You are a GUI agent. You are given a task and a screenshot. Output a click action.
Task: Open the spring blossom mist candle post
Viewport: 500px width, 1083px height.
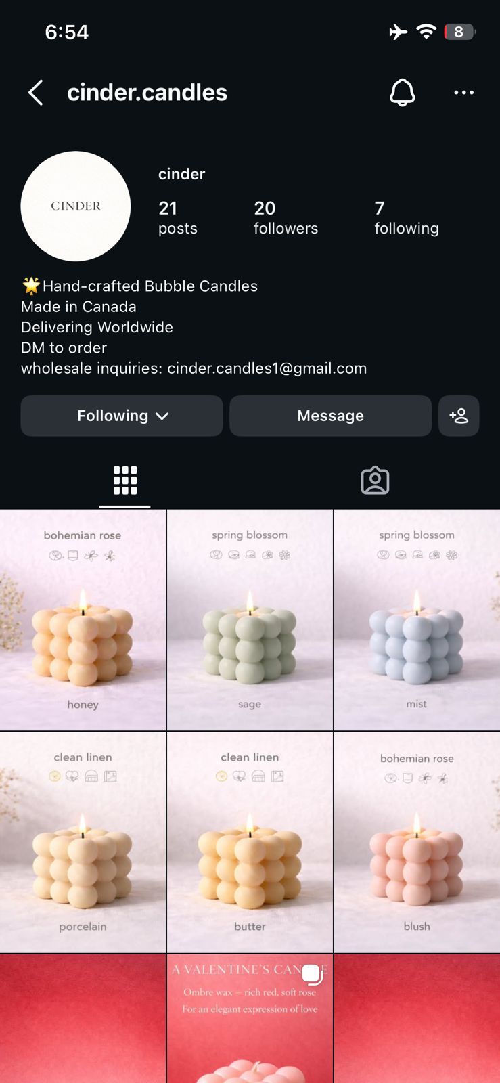[417, 620]
